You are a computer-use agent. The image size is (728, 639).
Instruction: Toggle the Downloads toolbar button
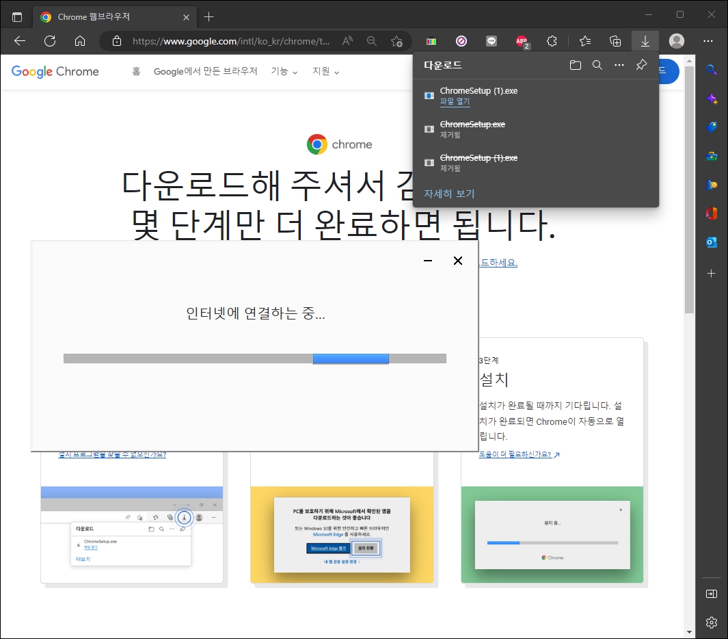tap(645, 41)
